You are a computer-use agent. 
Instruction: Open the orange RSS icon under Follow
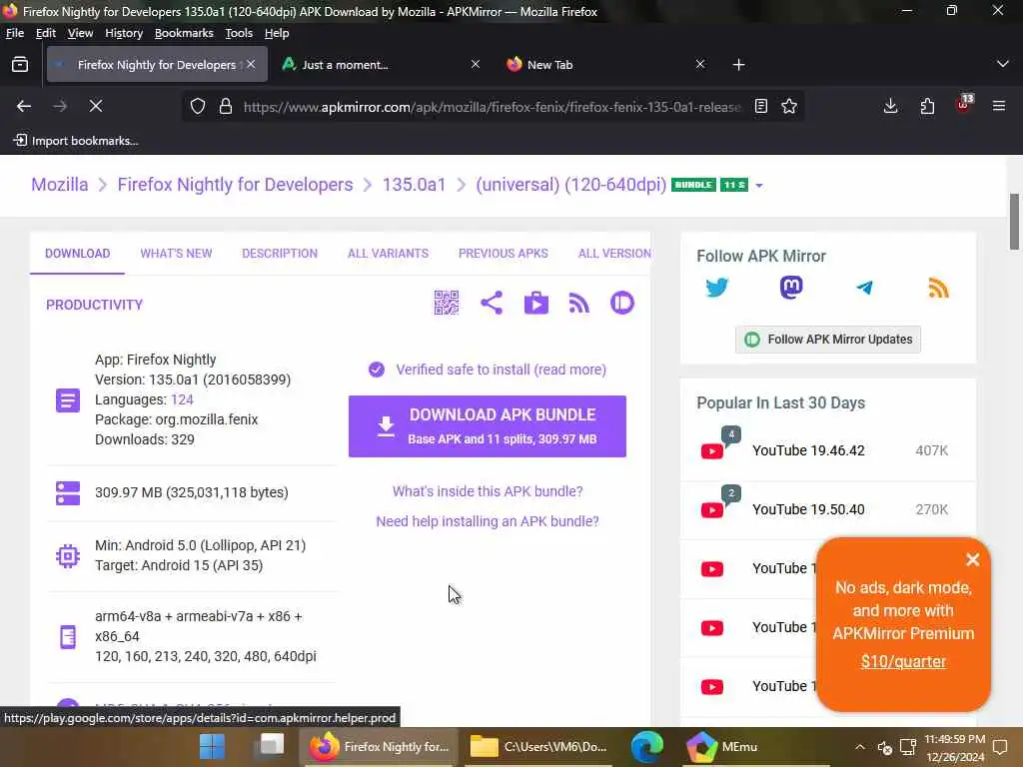(938, 287)
